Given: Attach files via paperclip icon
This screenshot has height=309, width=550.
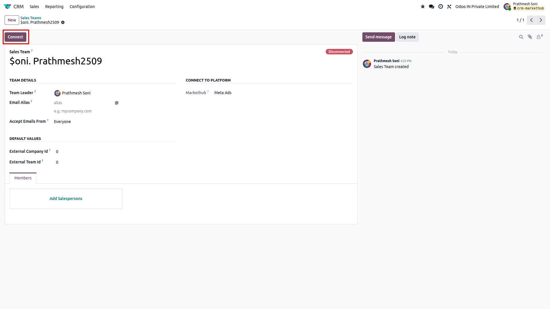Looking at the screenshot, I should pos(530,37).
